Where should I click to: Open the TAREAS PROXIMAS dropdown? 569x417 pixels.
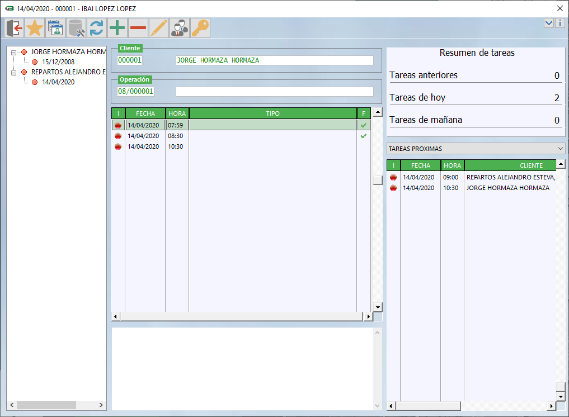[561, 149]
